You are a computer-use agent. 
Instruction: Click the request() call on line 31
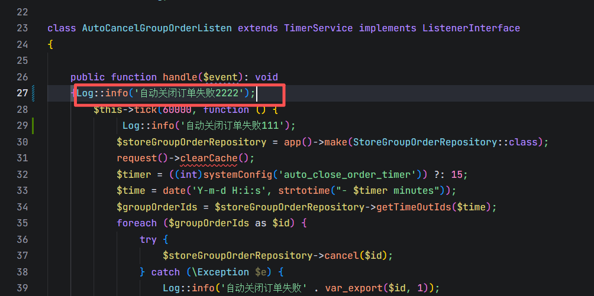[143, 158]
